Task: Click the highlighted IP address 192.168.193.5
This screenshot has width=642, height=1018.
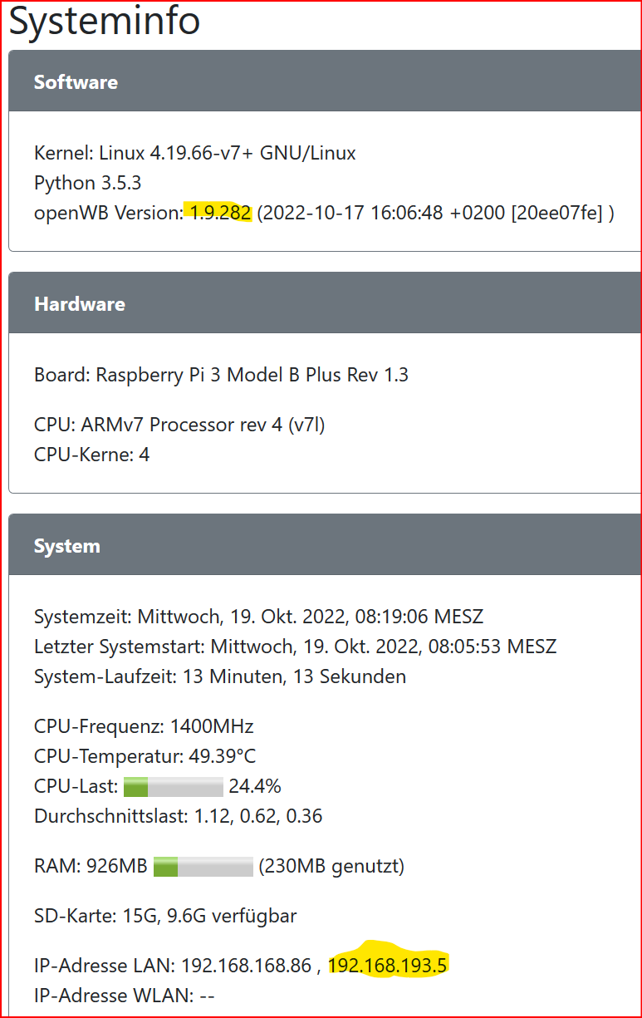Action: (x=388, y=965)
